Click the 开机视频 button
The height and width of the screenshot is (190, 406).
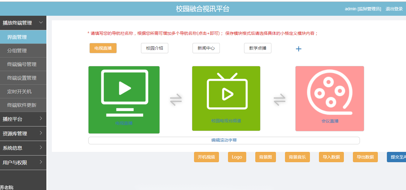(x=206, y=157)
